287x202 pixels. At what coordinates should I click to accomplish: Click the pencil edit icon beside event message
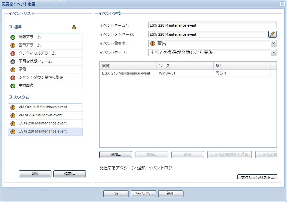[272, 34]
